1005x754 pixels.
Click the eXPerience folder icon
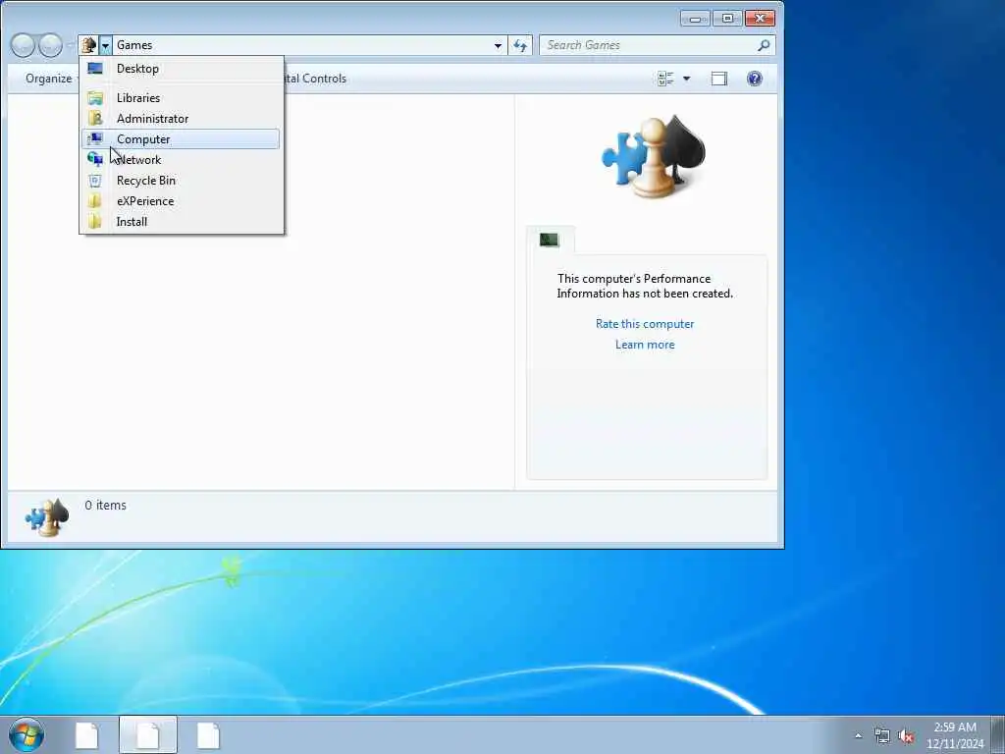coord(95,200)
